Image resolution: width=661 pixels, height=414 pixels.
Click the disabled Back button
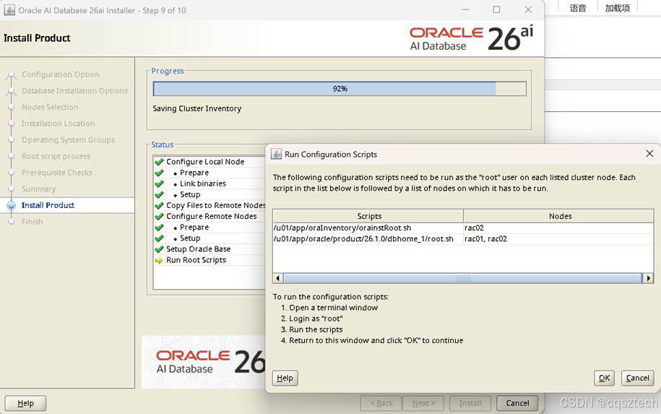point(381,403)
